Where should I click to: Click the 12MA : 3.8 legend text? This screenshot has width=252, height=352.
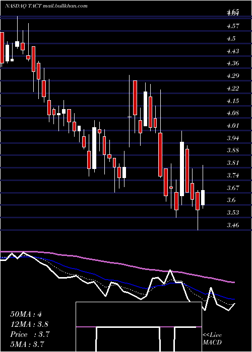point(29,324)
